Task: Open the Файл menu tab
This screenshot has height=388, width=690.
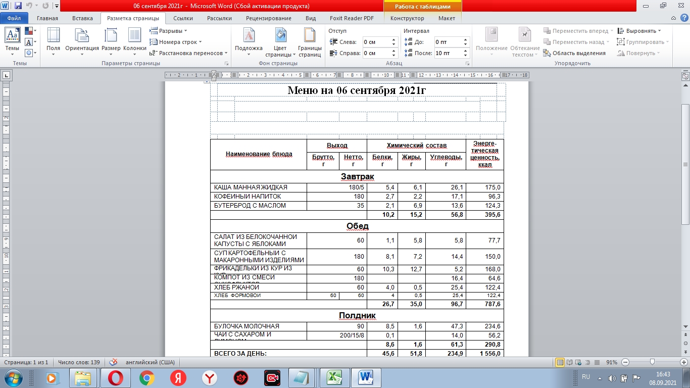Action: 14,18
